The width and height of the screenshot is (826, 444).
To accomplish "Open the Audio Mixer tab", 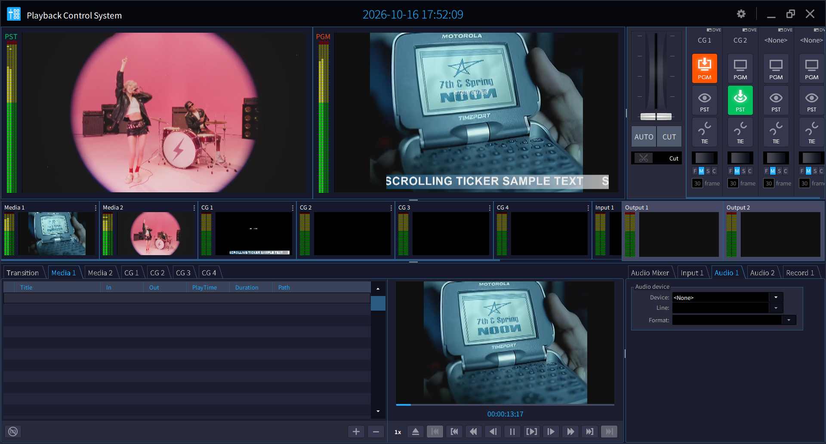I will [650, 273].
